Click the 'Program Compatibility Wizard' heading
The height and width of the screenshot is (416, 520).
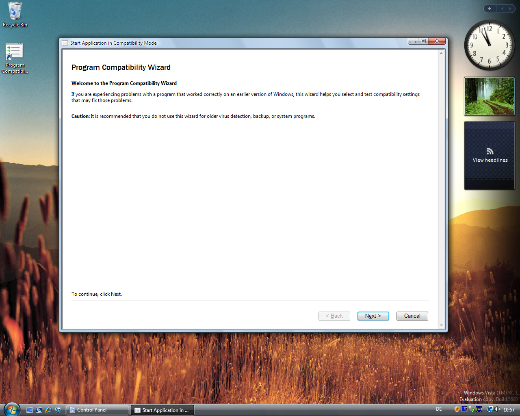121,67
